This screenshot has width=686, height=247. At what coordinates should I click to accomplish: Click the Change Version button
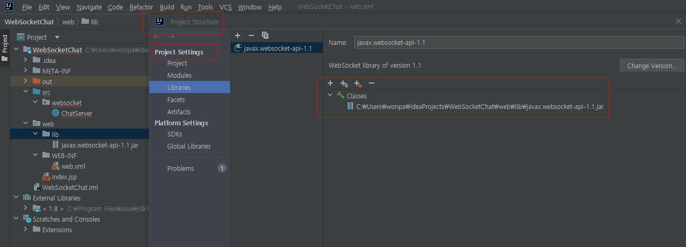652,66
